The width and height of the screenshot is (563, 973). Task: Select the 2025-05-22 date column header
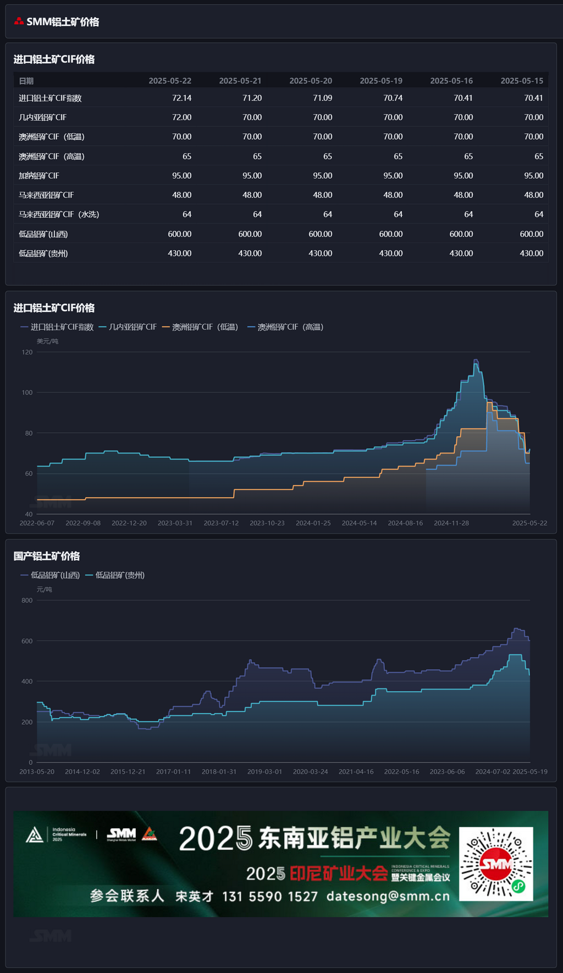click(x=170, y=81)
